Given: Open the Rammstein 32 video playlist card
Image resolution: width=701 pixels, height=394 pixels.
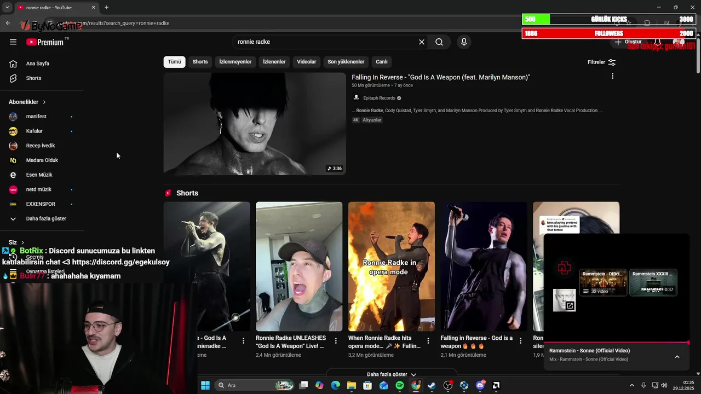Looking at the screenshot, I should click(603, 282).
